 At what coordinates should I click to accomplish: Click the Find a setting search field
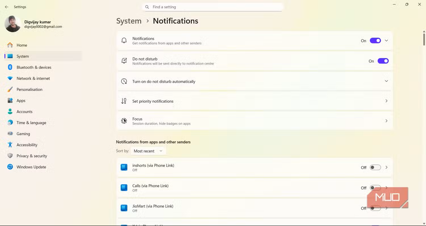click(212, 7)
